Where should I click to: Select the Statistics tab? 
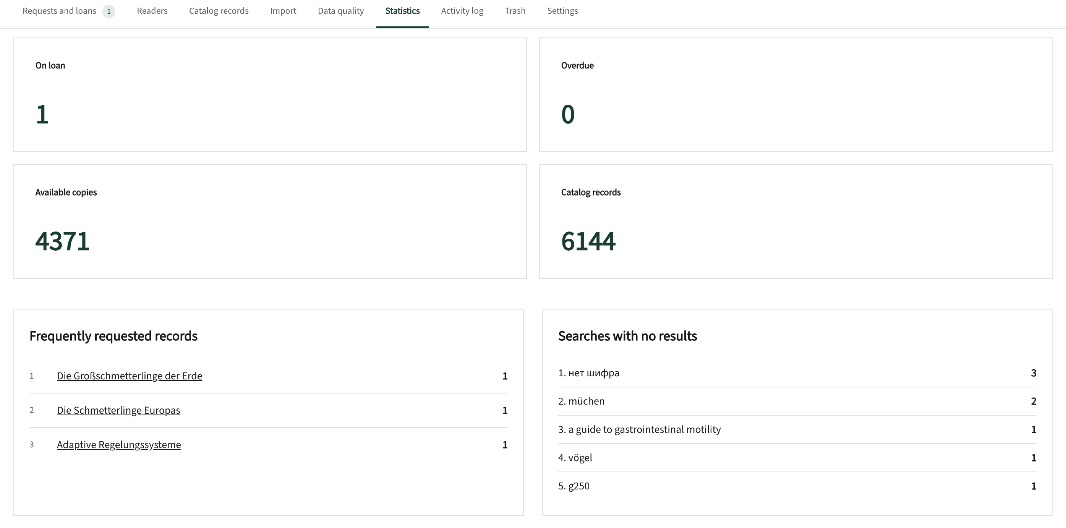click(402, 11)
